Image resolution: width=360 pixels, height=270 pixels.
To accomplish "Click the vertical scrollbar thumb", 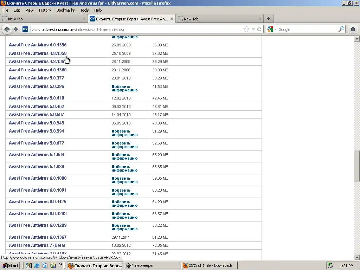I will tap(357, 166).
